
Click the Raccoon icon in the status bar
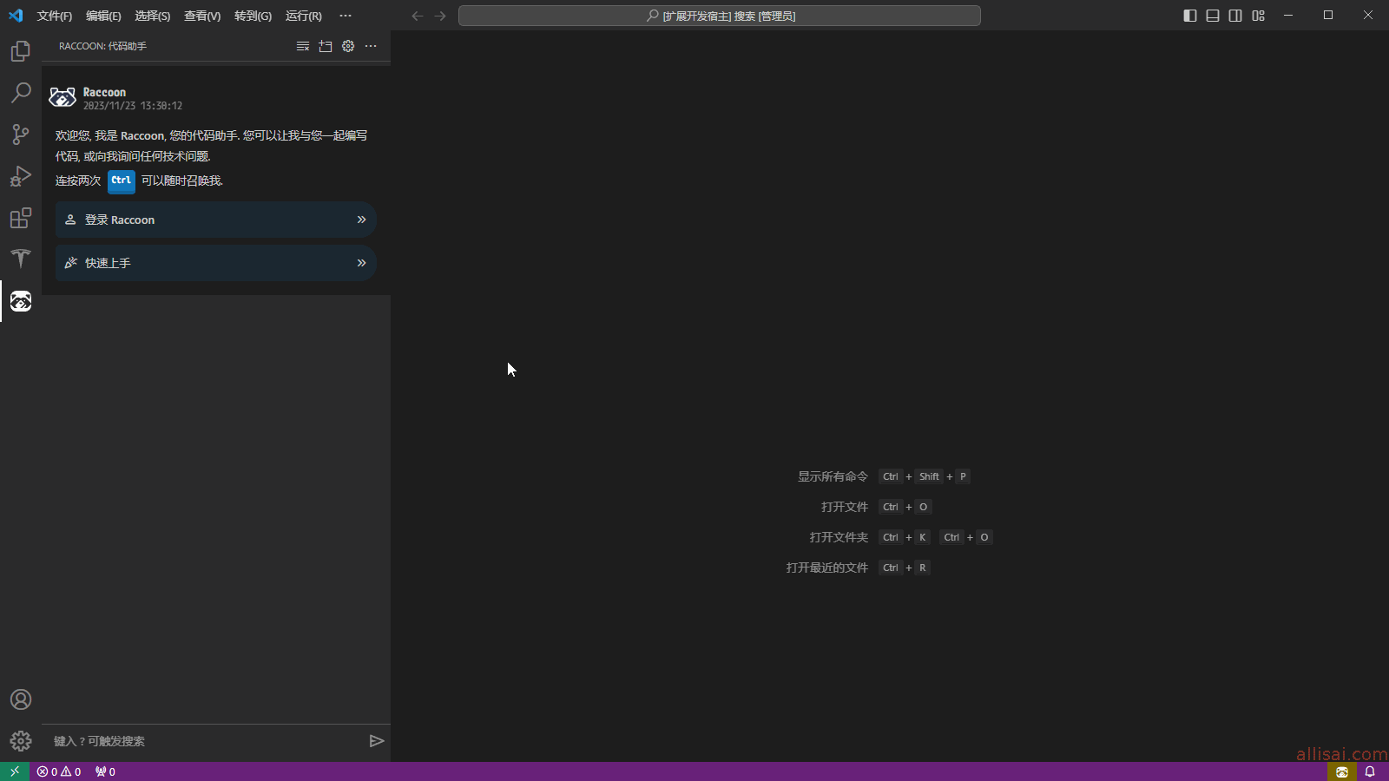click(1342, 771)
